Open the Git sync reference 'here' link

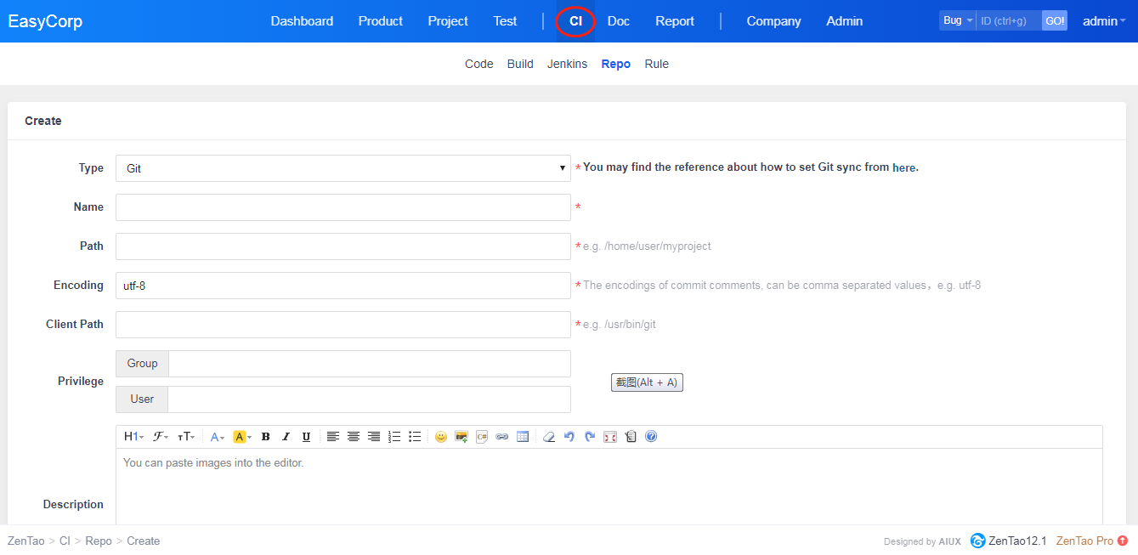pyautogui.click(x=903, y=168)
